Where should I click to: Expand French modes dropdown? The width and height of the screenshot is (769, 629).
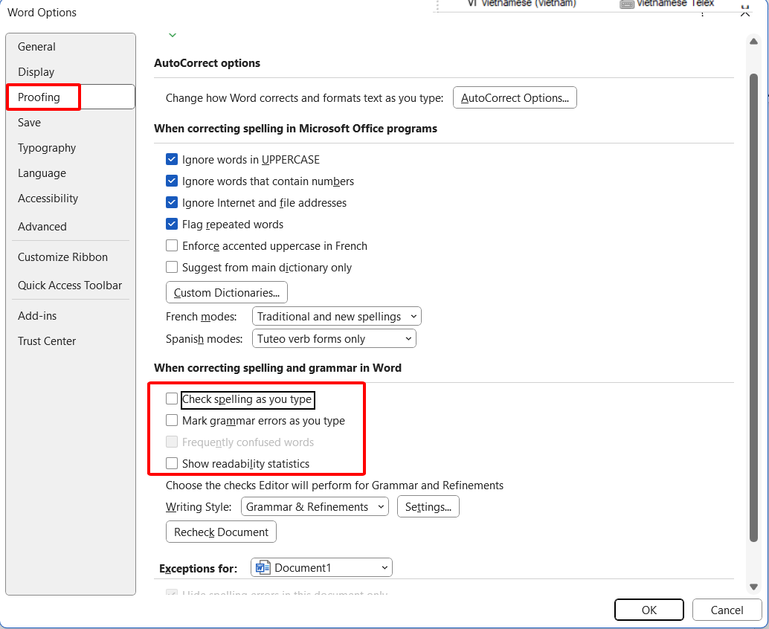(336, 317)
